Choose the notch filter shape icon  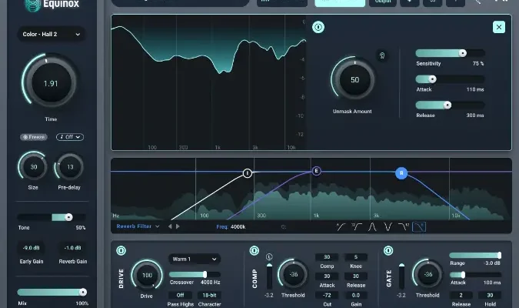click(388, 226)
